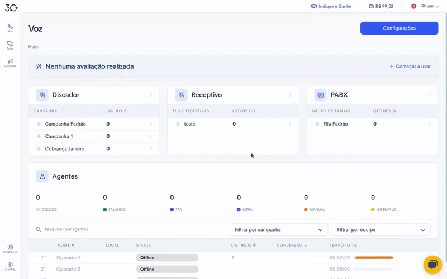The width and height of the screenshot is (447, 279).
Task: Select the Voz phone sidebar icon
Action: click(10, 28)
